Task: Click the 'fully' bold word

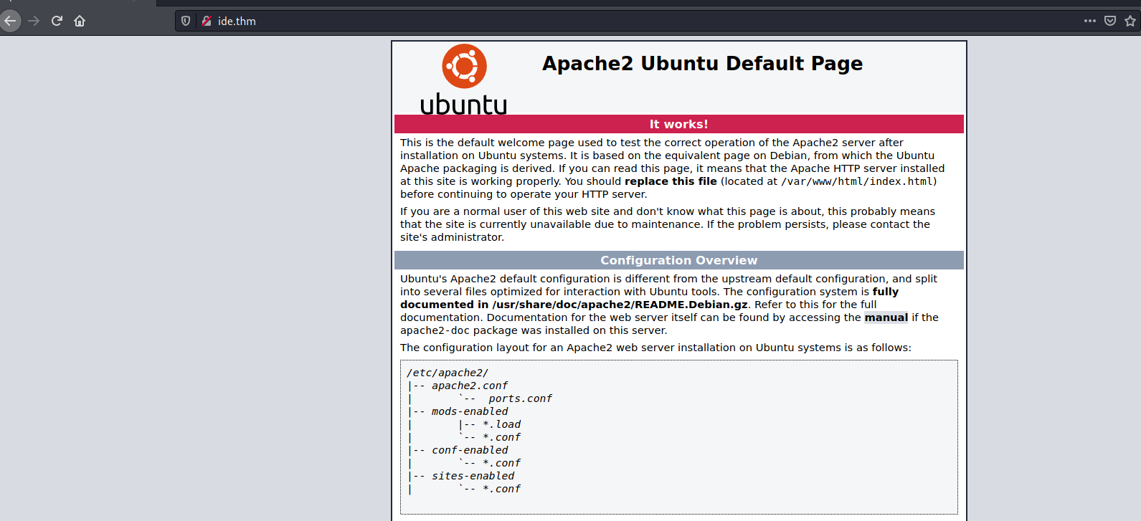Action: [886, 292]
